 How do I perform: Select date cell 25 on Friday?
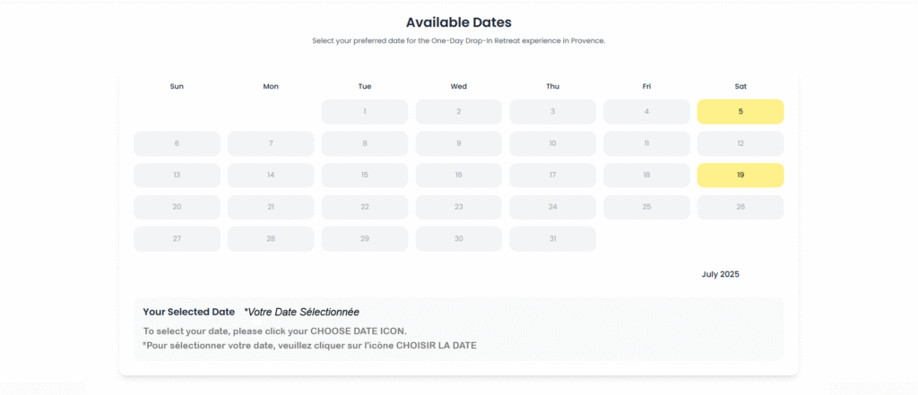[646, 207]
